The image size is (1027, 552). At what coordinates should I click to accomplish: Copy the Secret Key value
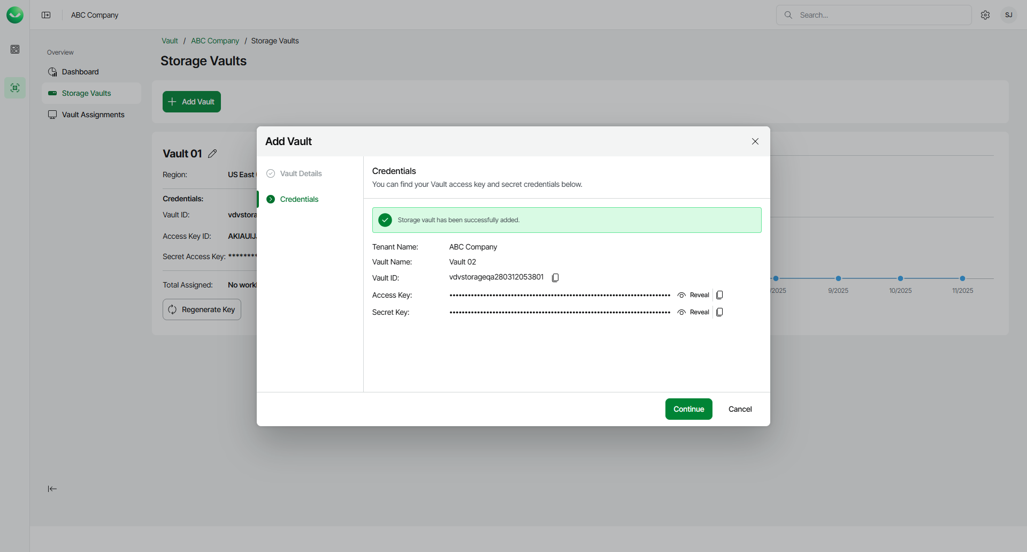pos(719,312)
